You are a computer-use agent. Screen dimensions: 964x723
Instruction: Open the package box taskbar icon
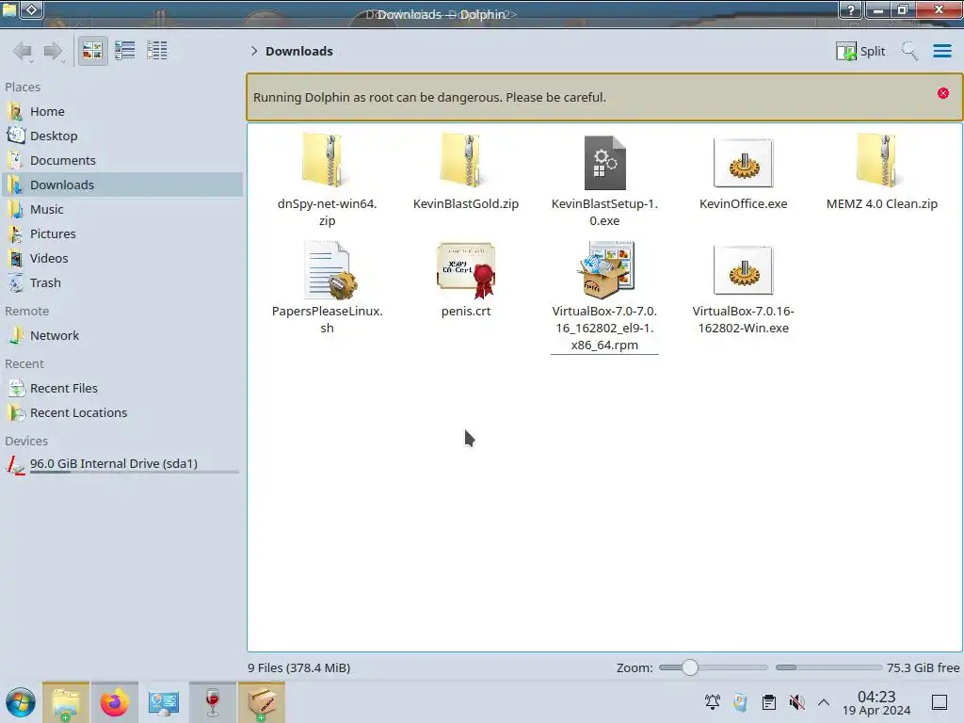[262, 702]
